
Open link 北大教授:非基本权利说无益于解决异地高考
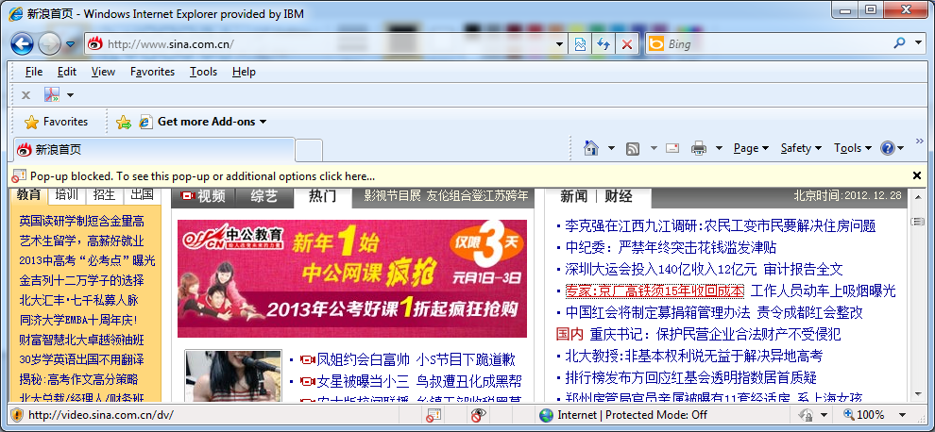(x=694, y=356)
